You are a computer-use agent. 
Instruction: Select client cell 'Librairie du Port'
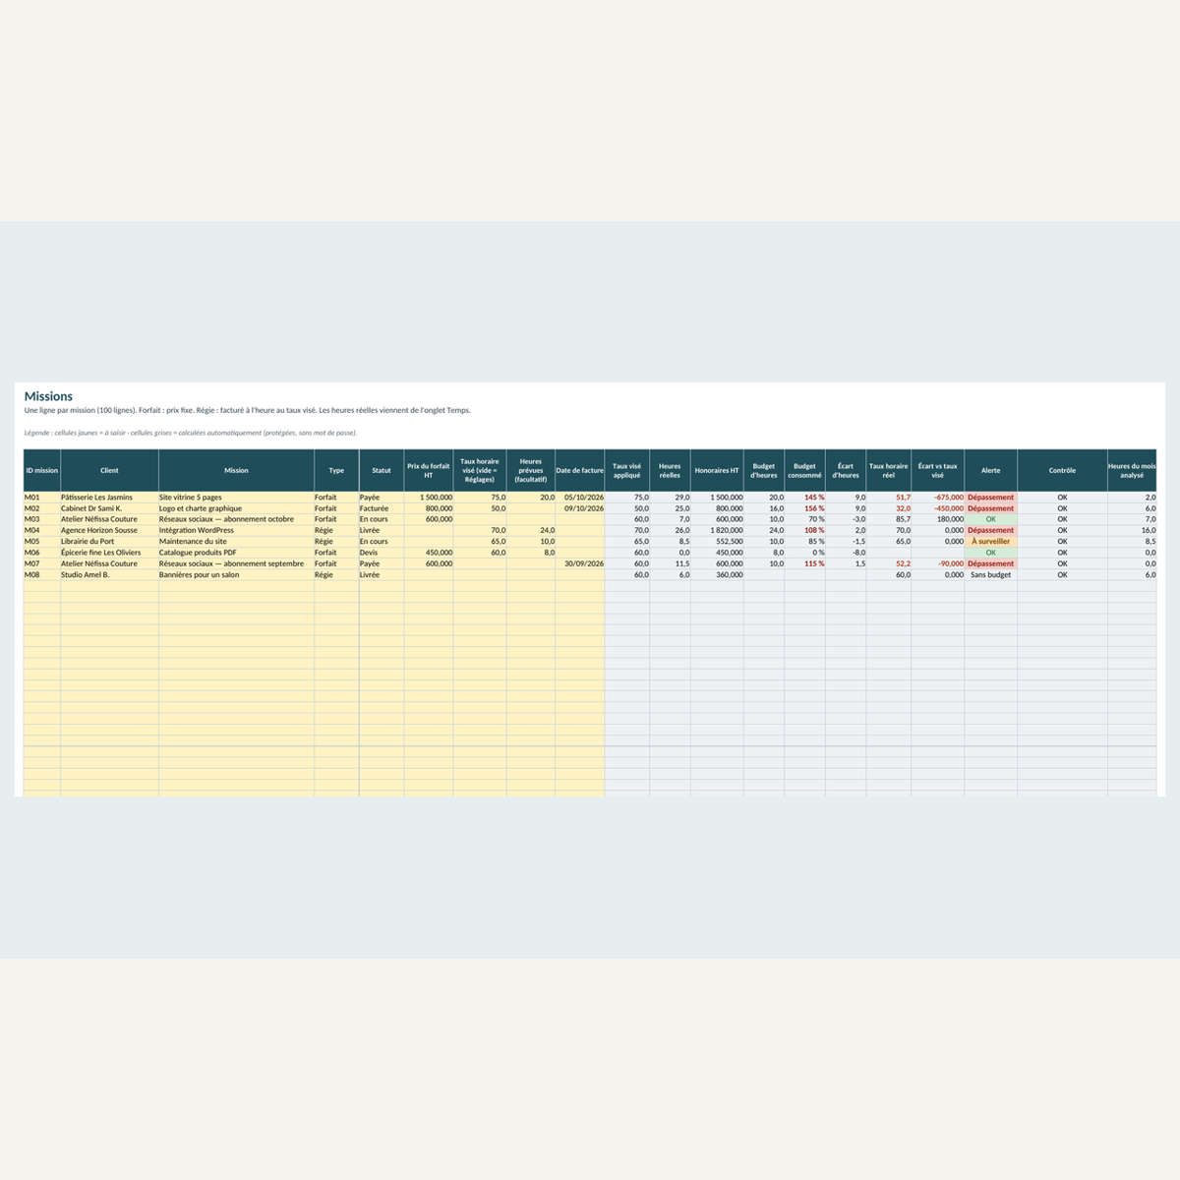point(109,542)
